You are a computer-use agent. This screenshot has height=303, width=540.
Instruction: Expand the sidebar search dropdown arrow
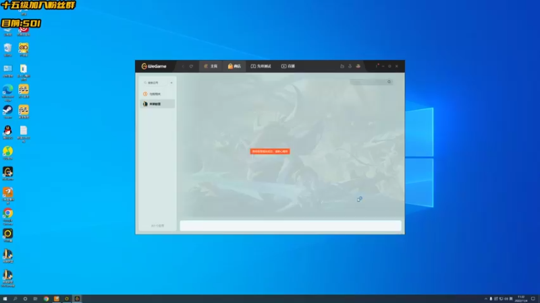pos(171,83)
